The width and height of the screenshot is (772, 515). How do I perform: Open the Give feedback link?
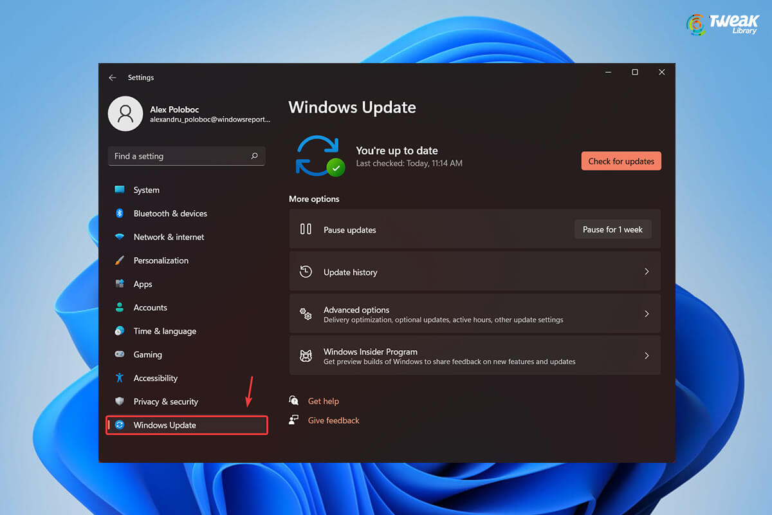[333, 420]
